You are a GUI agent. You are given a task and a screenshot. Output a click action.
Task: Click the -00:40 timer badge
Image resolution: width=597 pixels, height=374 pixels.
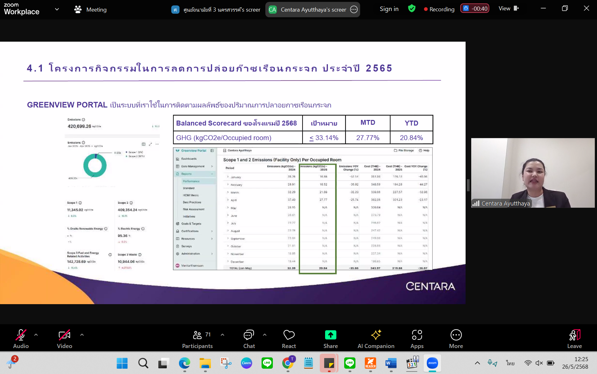click(x=475, y=8)
